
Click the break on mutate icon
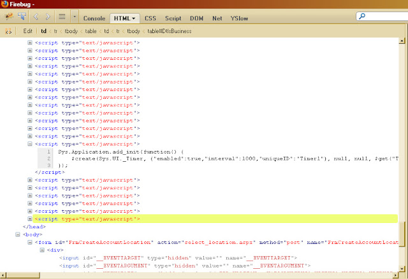click(x=8, y=31)
